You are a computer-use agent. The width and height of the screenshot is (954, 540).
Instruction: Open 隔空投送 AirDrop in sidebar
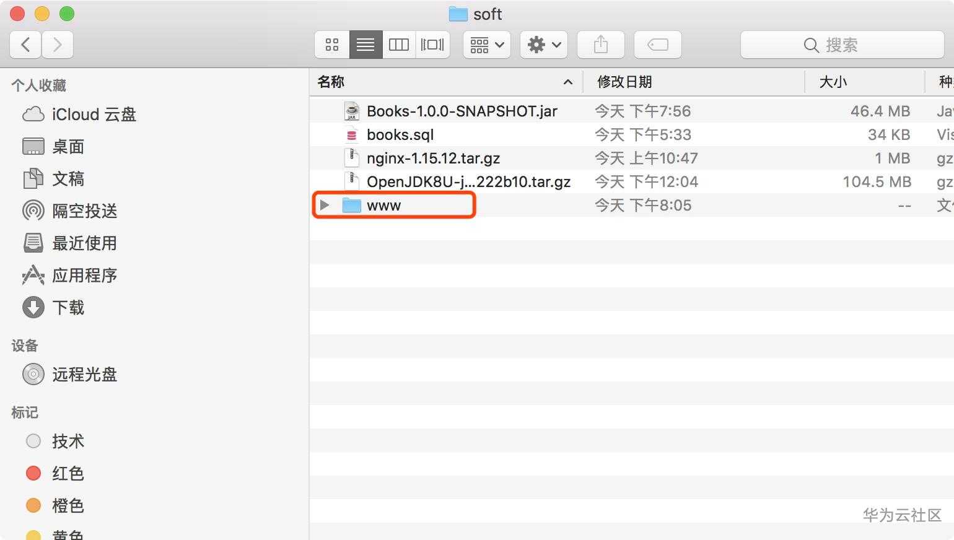(x=69, y=211)
